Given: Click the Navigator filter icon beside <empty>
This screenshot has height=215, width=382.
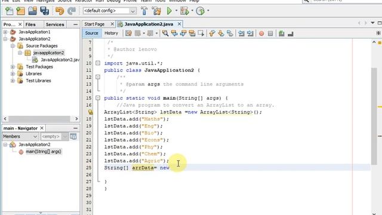Looking at the screenshot, I should [73, 136].
